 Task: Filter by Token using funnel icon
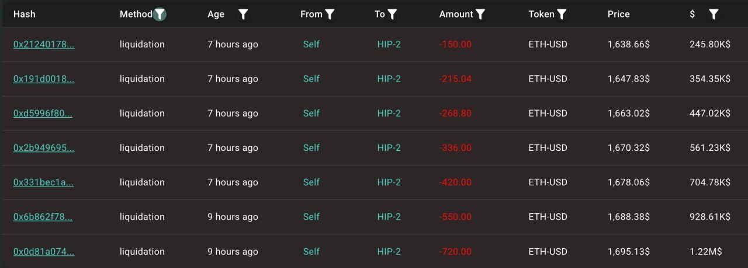pos(562,15)
